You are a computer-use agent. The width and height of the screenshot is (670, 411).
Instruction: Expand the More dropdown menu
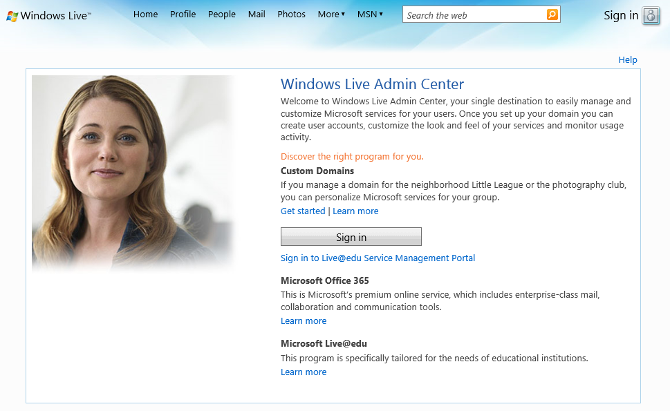(x=331, y=14)
